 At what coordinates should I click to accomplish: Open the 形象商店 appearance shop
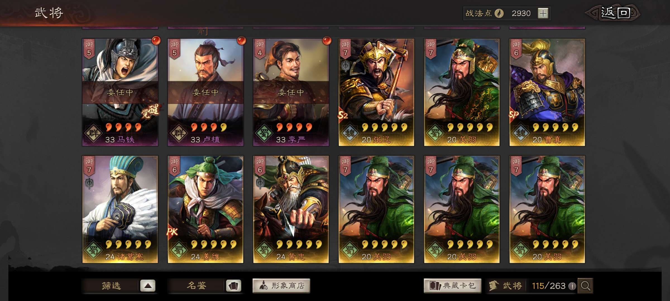click(x=281, y=286)
